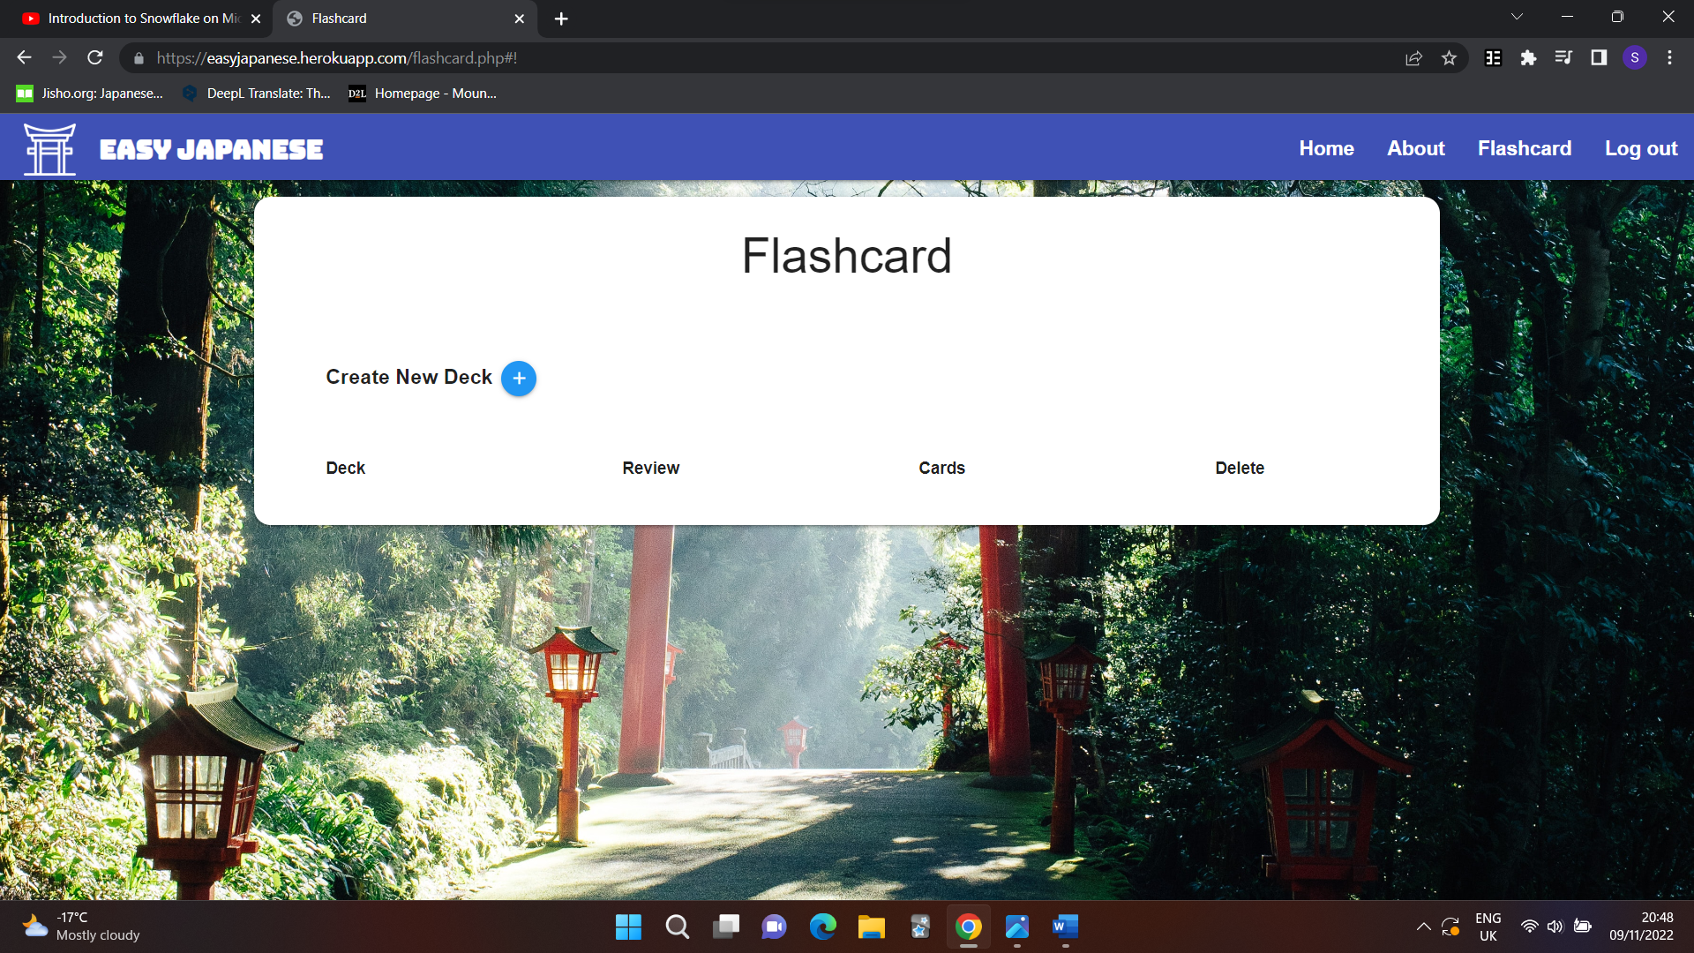
Task: Launch File Explorer from taskbar
Action: pos(871,927)
